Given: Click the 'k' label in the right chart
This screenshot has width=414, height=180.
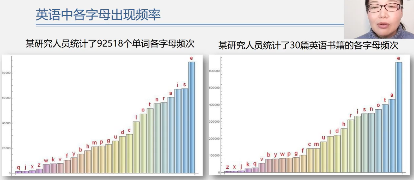Looking at the screenshot, I should tap(248, 164).
